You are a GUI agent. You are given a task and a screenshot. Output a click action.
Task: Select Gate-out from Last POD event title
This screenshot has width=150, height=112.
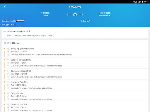[21, 60]
